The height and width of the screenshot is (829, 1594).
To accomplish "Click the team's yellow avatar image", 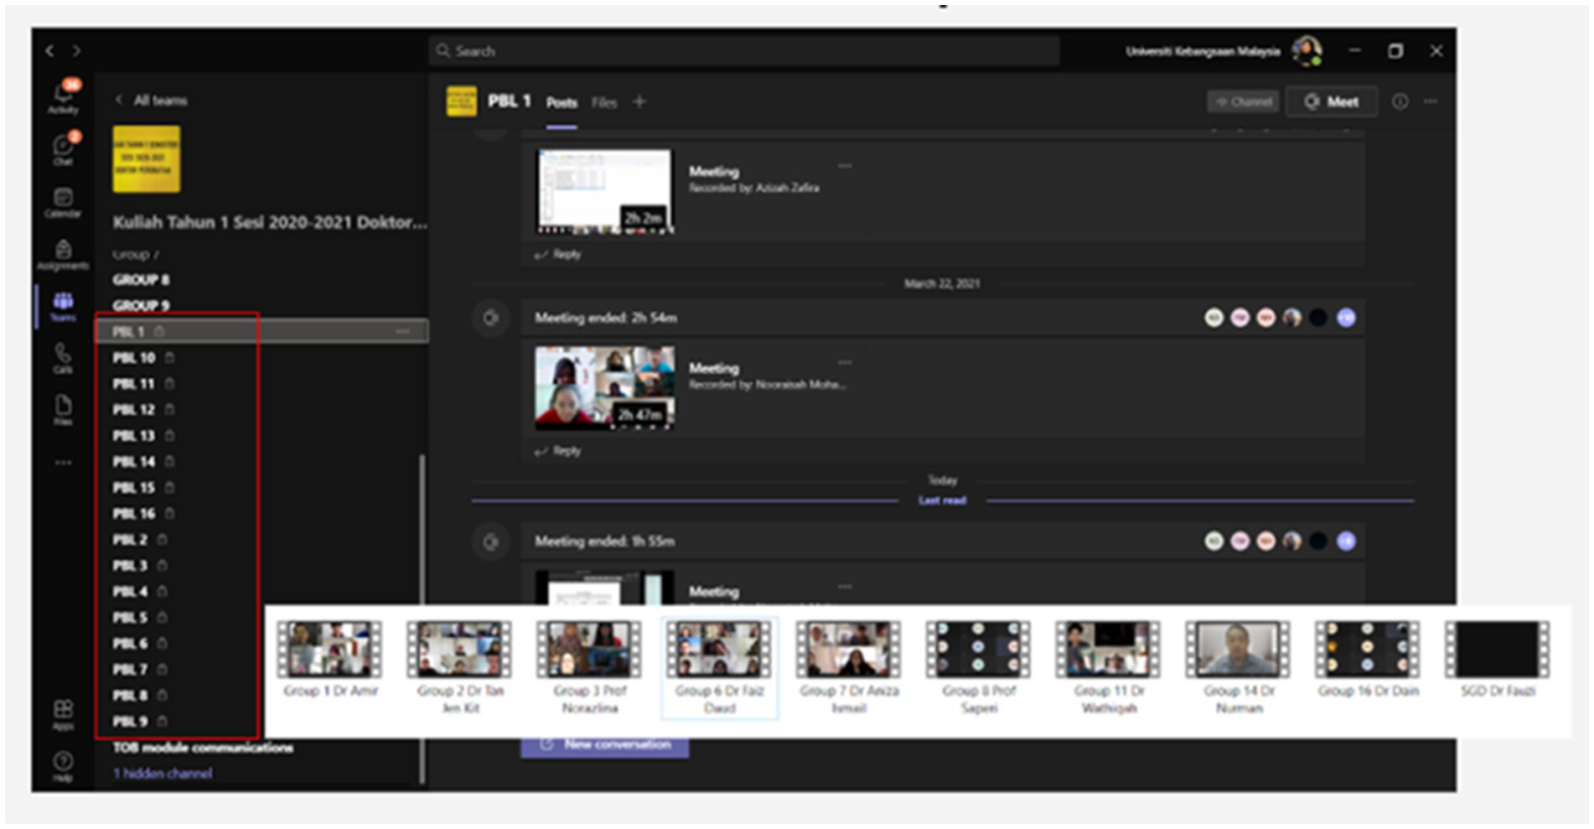I will coord(147,158).
